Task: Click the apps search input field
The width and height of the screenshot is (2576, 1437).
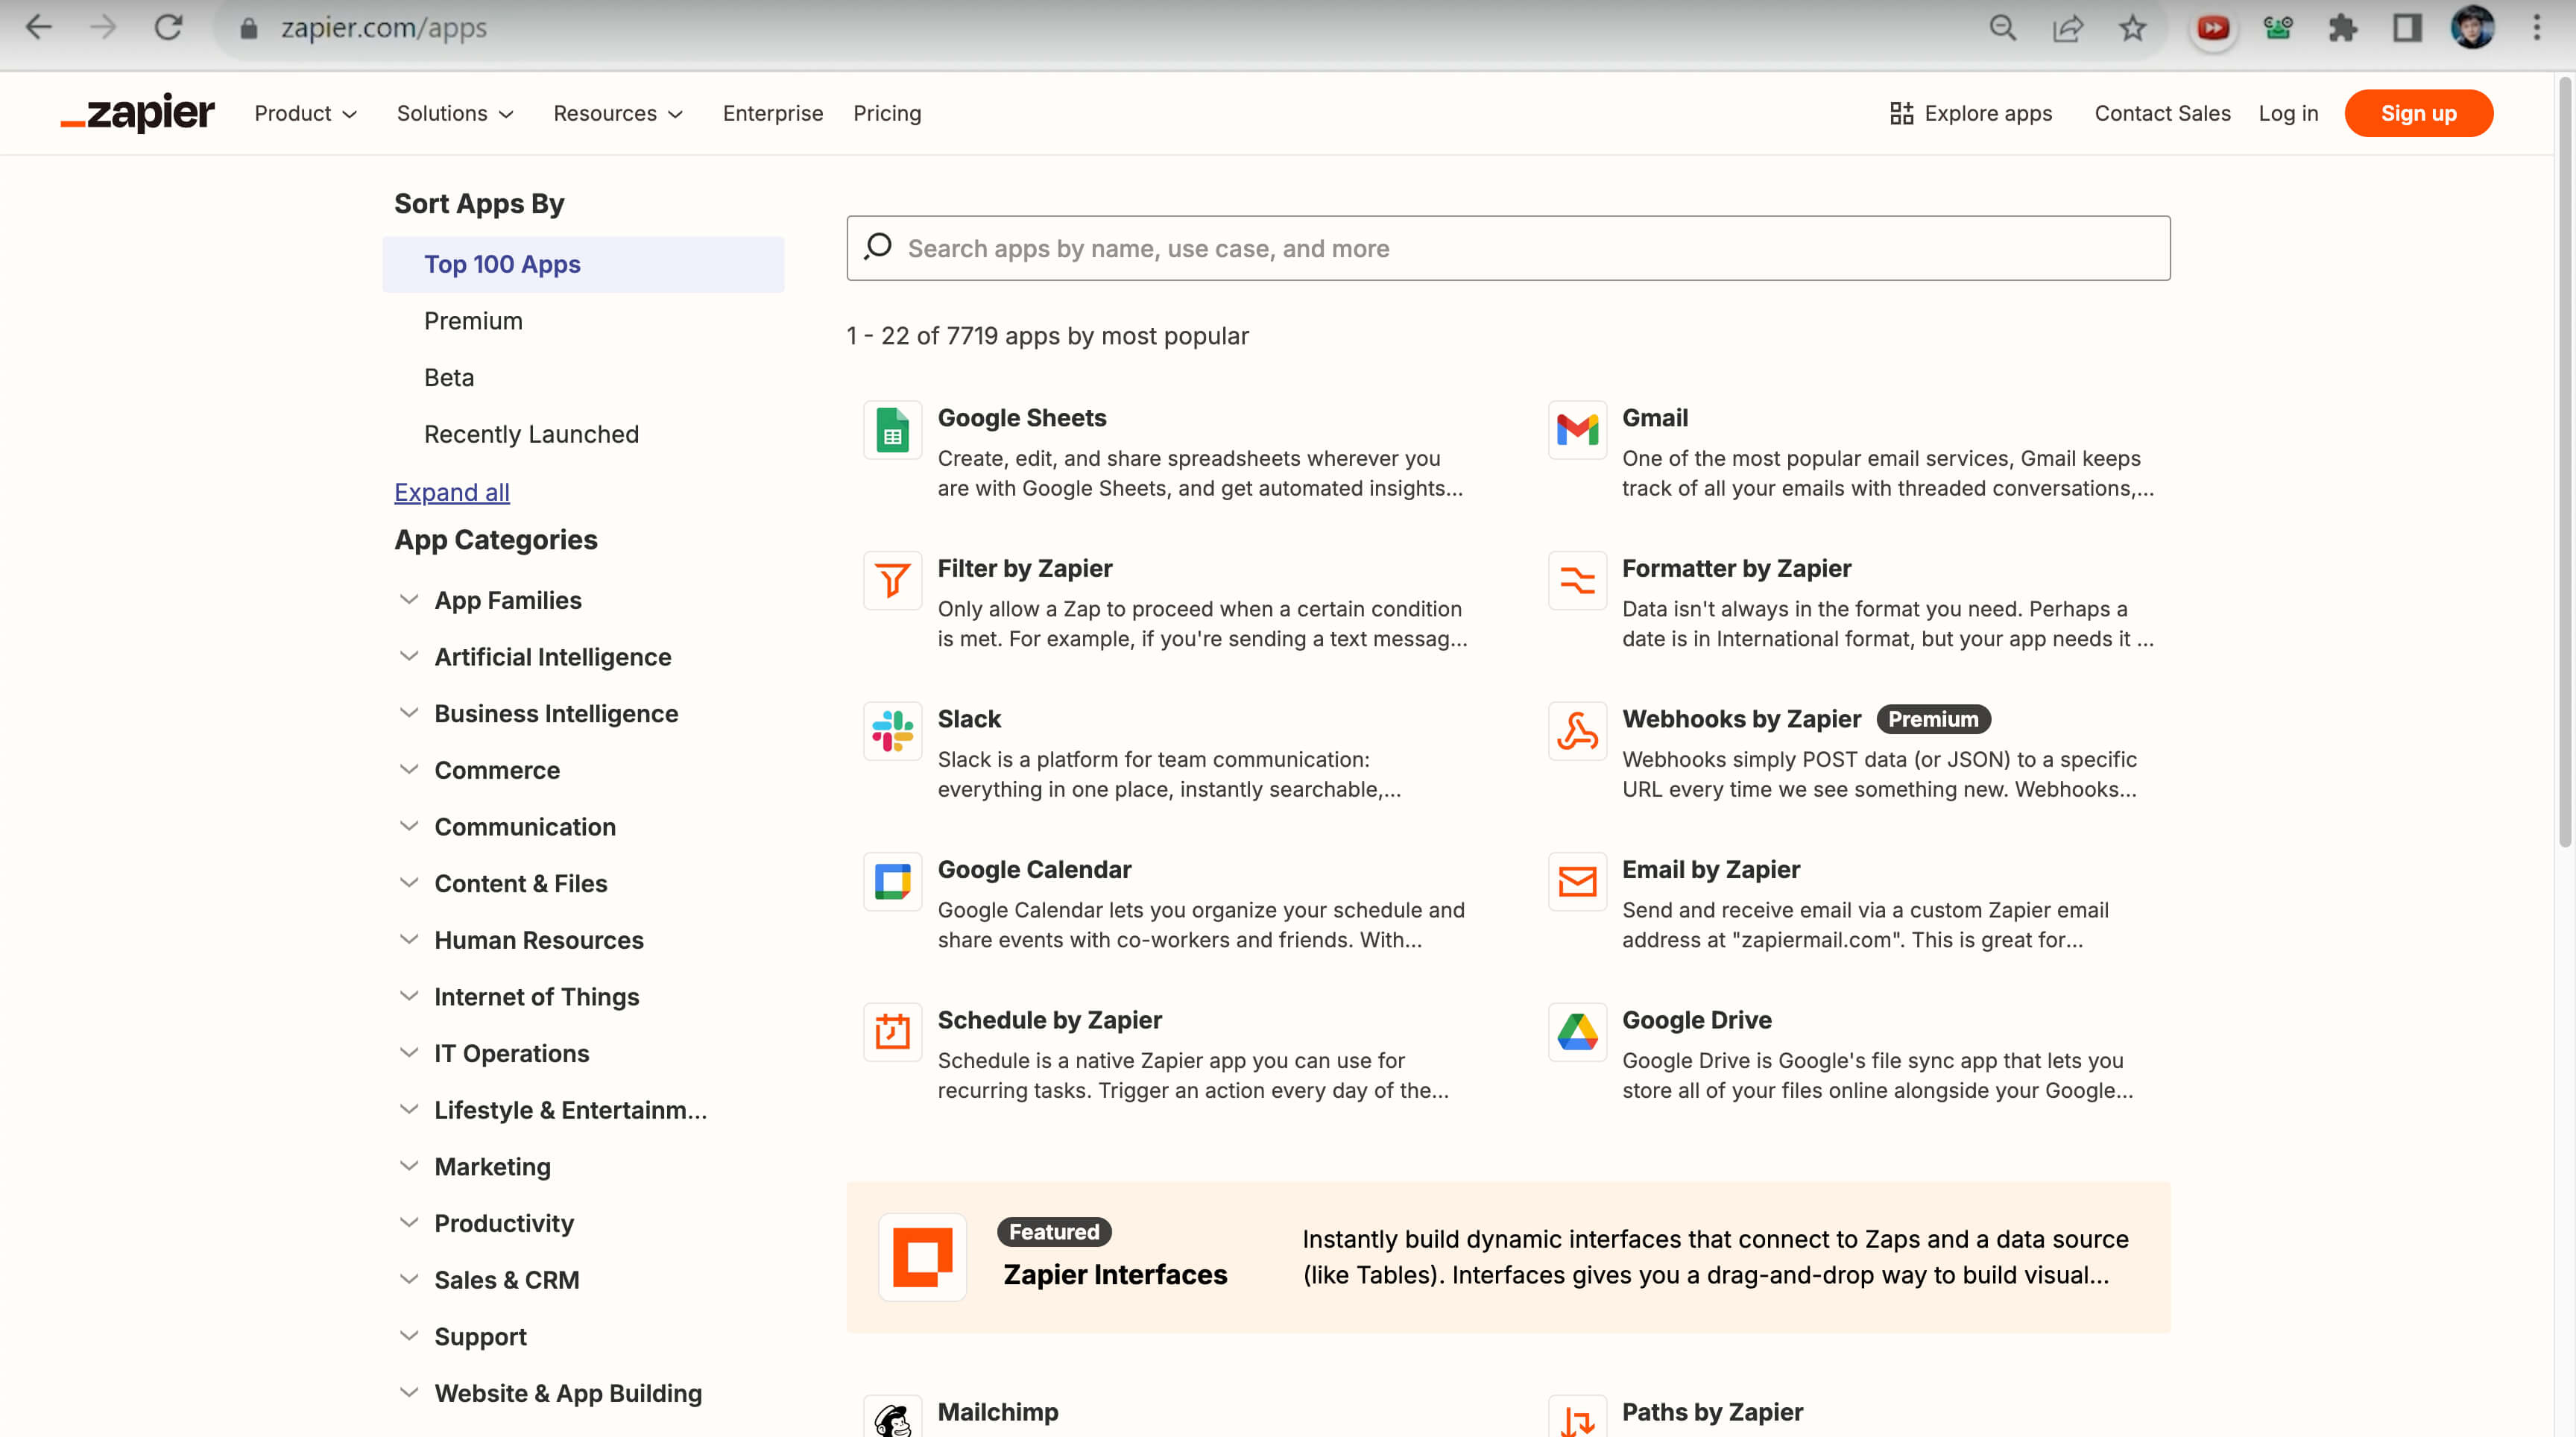Action: (1508, 248)
